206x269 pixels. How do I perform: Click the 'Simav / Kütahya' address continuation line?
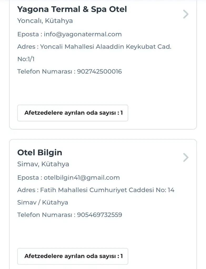click(x=43, y=203)
